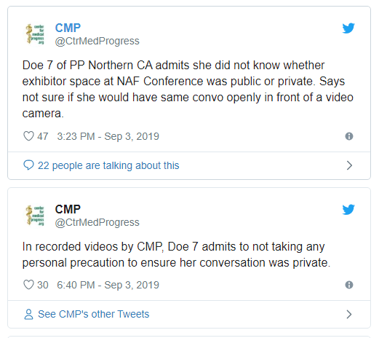This screenshot has width=379, height=338.
Task: Like the first tweet with the heart icon
Action: coord(28,136)
